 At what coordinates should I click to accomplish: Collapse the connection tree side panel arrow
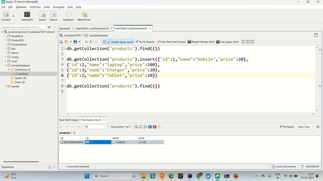click(x=55, y=27)
